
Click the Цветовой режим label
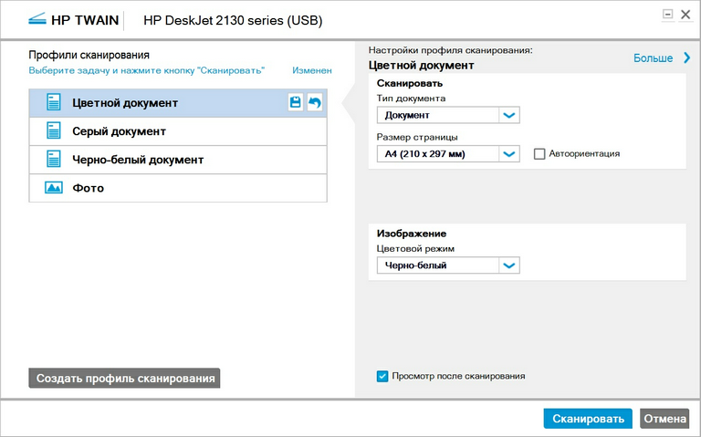tap(415, 249)
